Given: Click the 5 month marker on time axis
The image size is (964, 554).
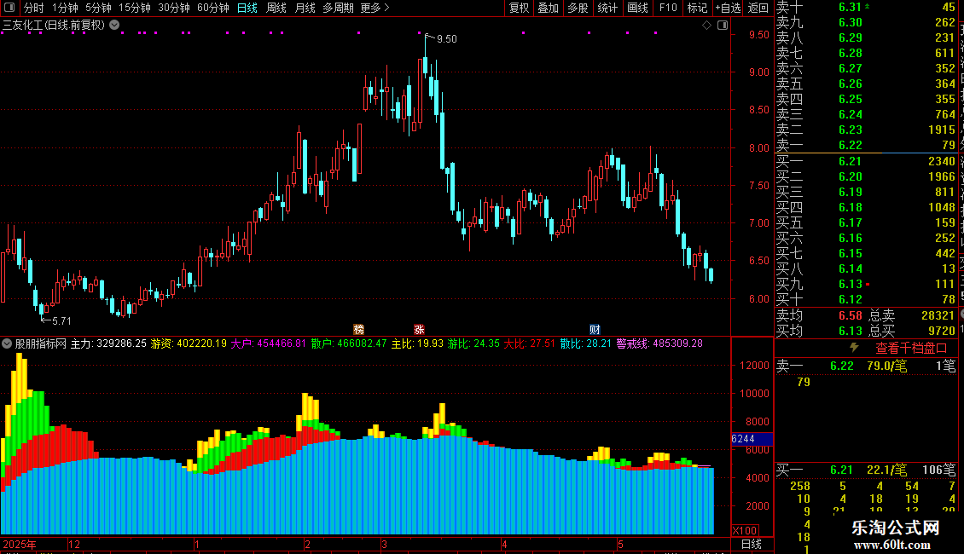Looking at the screenshot, I should [621, 544].
